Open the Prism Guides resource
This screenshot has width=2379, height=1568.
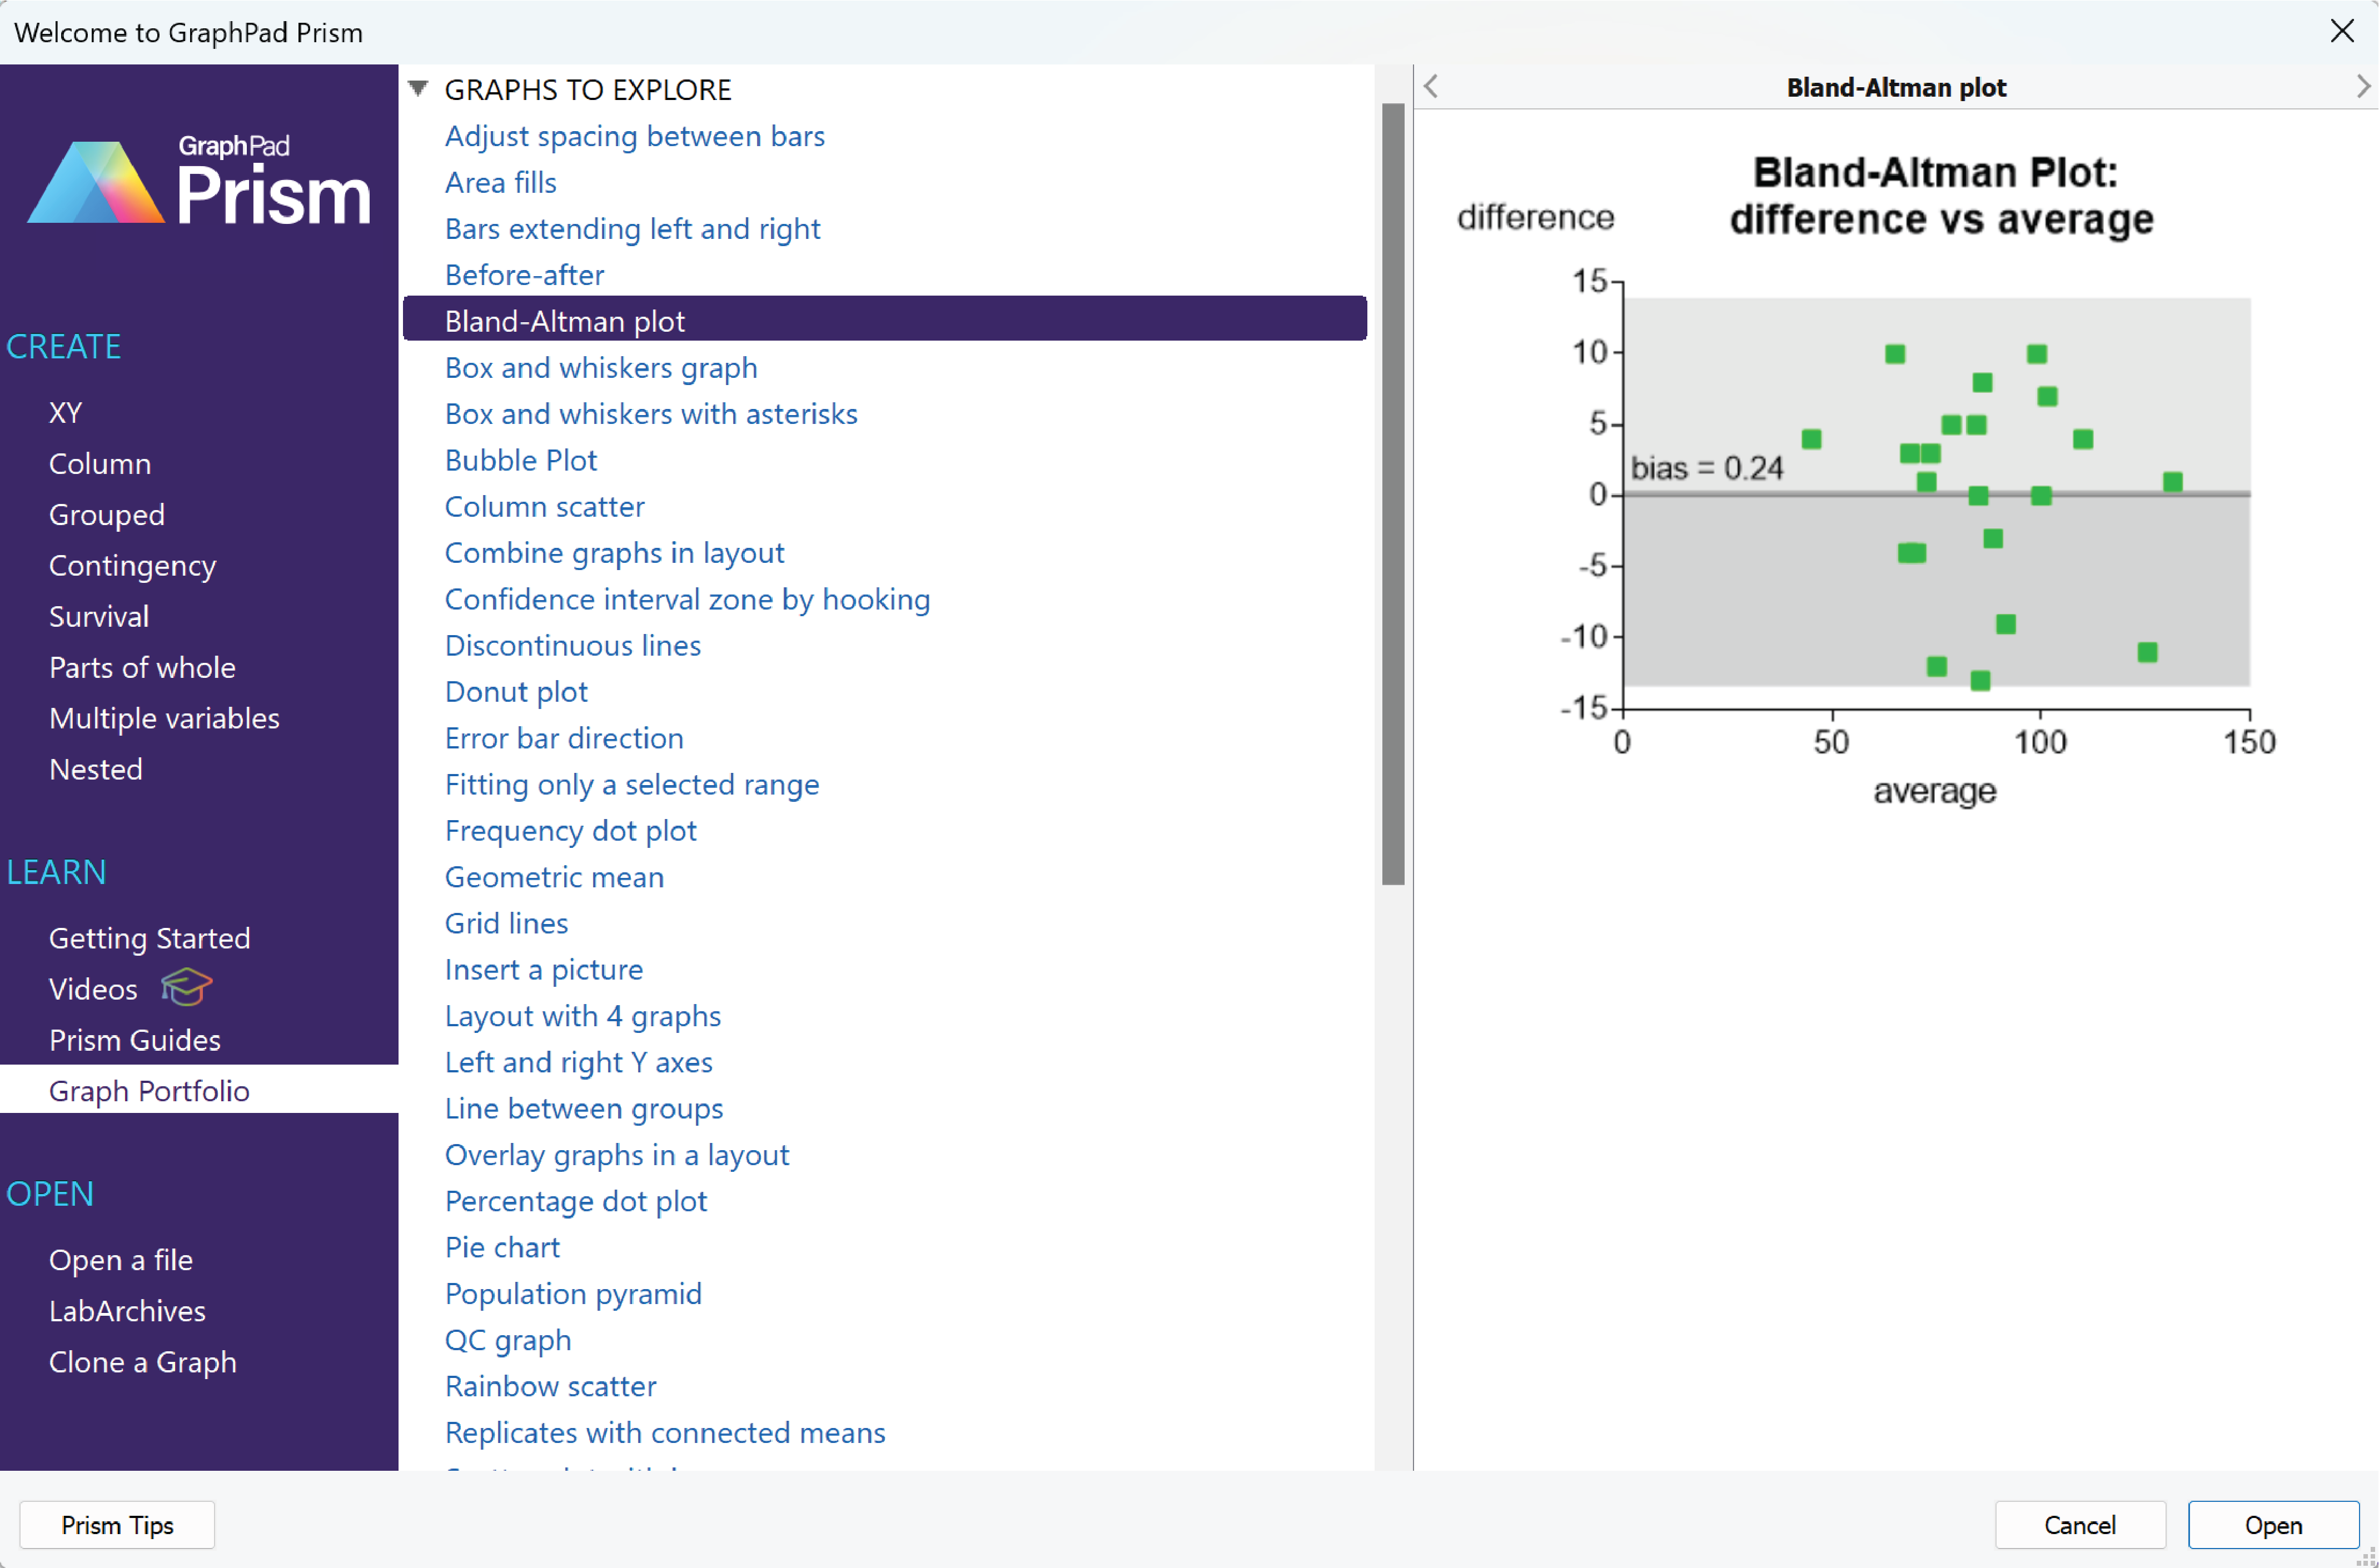coord(135,1040)
